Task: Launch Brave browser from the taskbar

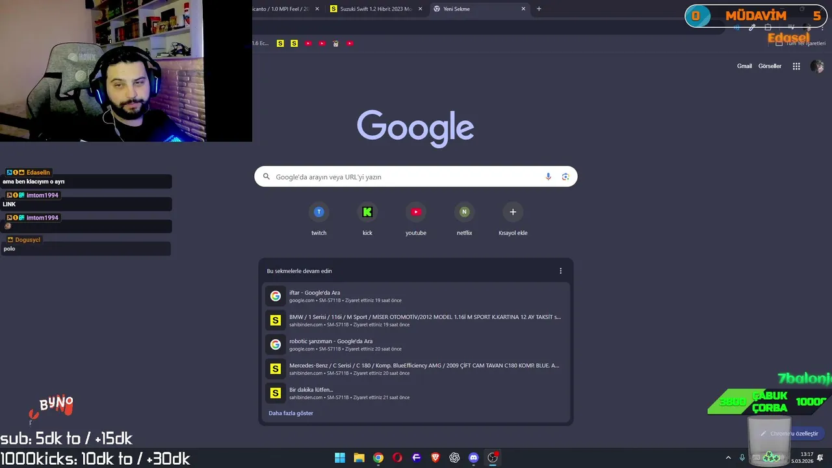Action: (x=435, y=458)
